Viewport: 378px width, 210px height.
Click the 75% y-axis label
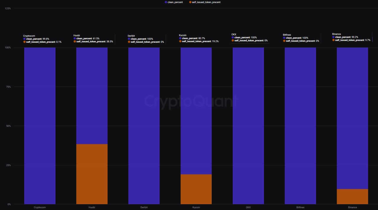pos(9,87)
